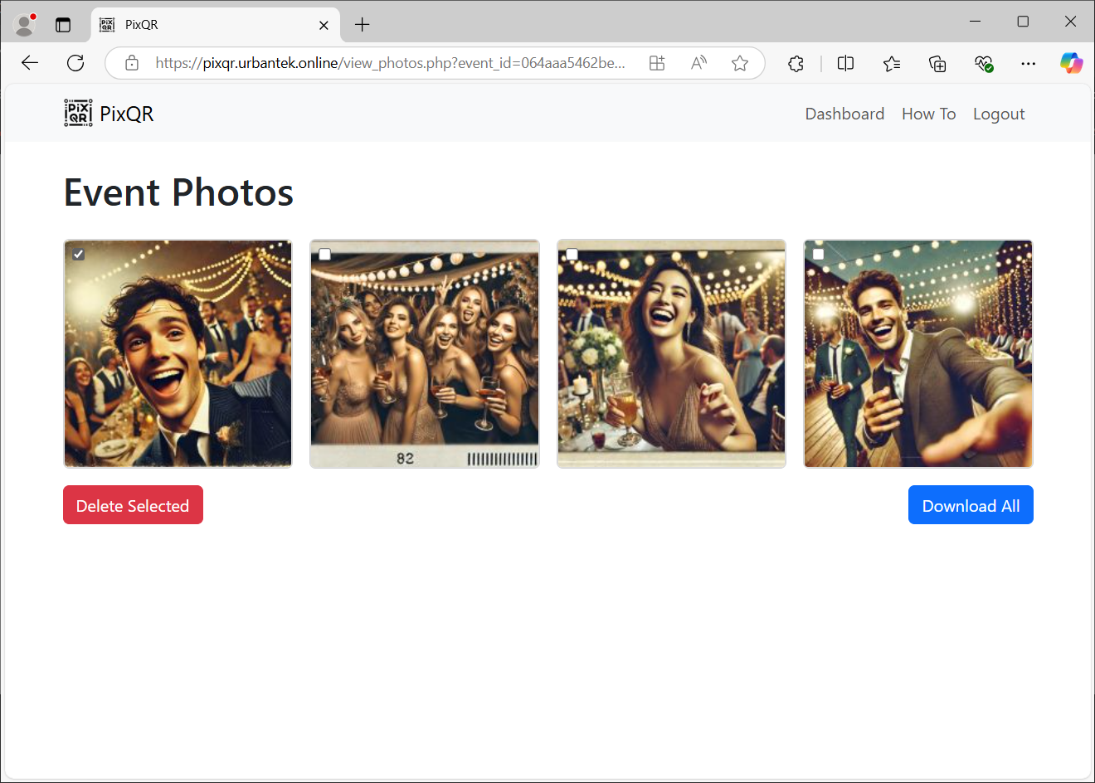Check the laughing woman photo

click(x=572, y=254)
